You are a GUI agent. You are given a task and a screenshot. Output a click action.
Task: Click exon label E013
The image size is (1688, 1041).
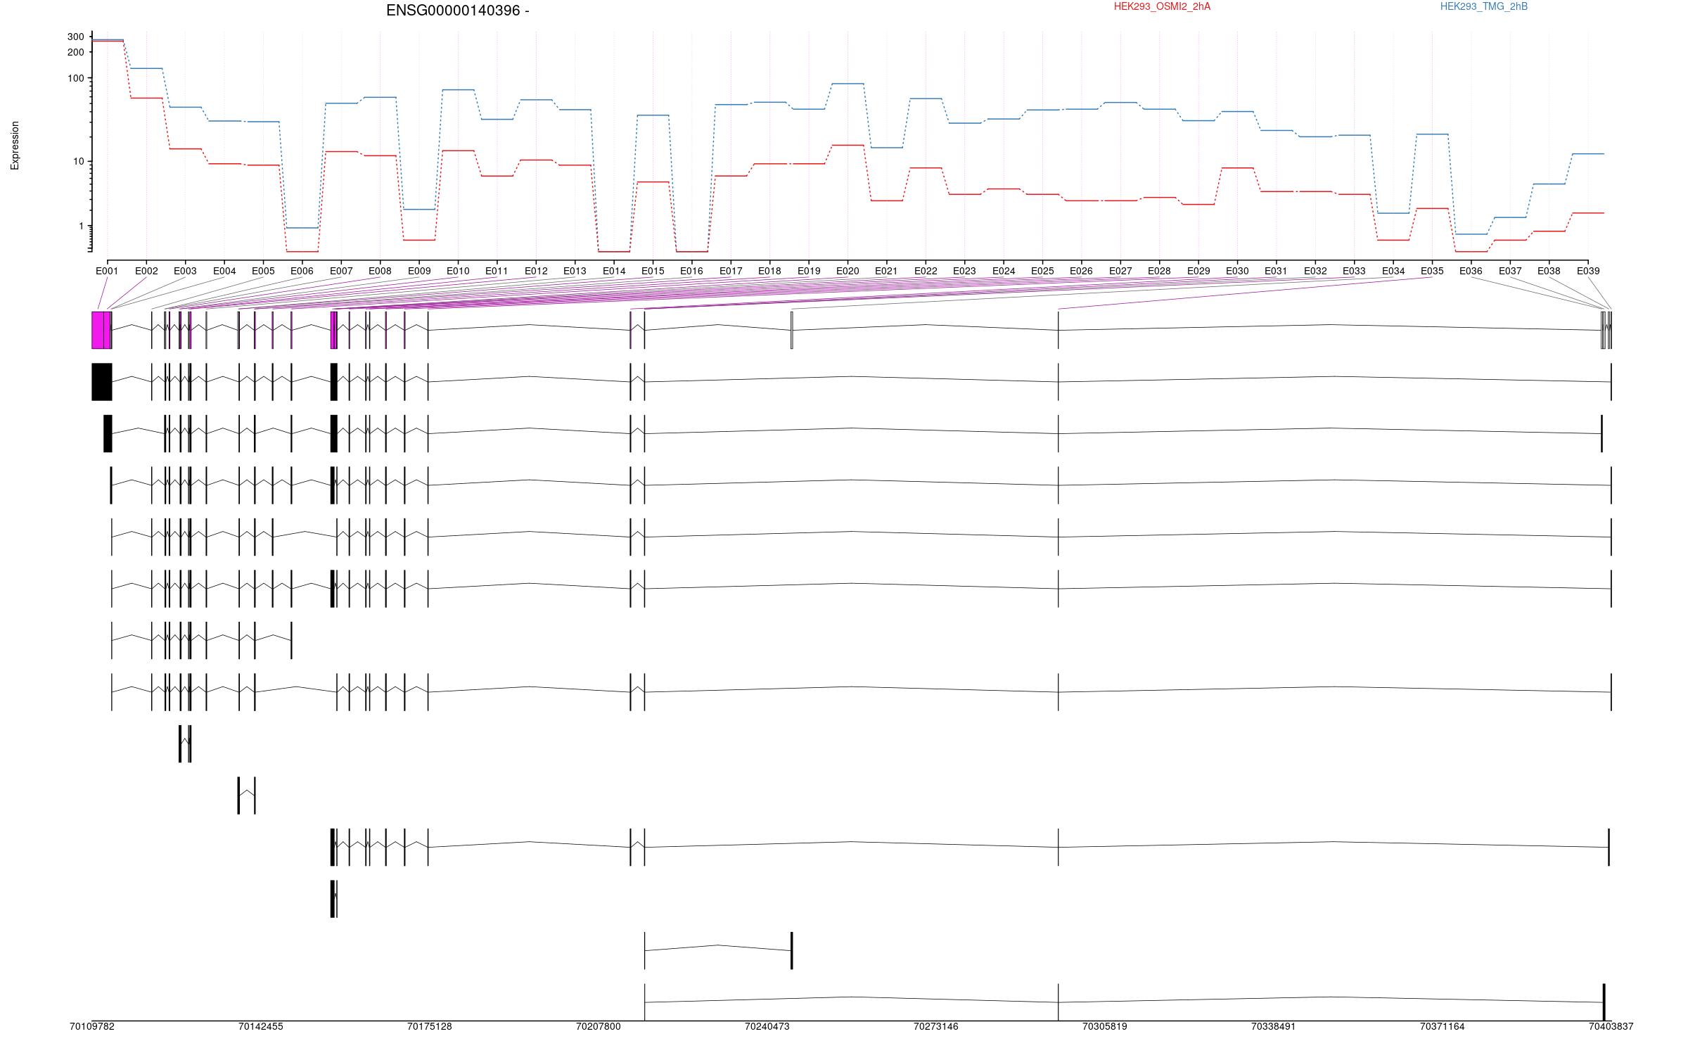tap(575, 271)
